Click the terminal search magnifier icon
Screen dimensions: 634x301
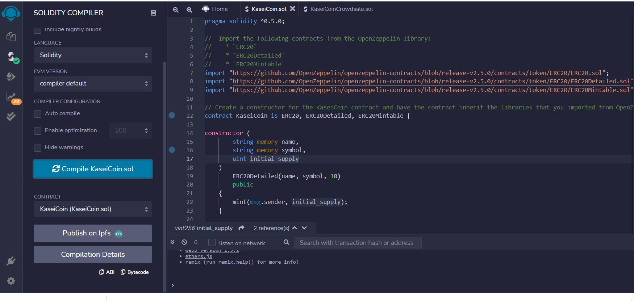[x=286, y=242]
